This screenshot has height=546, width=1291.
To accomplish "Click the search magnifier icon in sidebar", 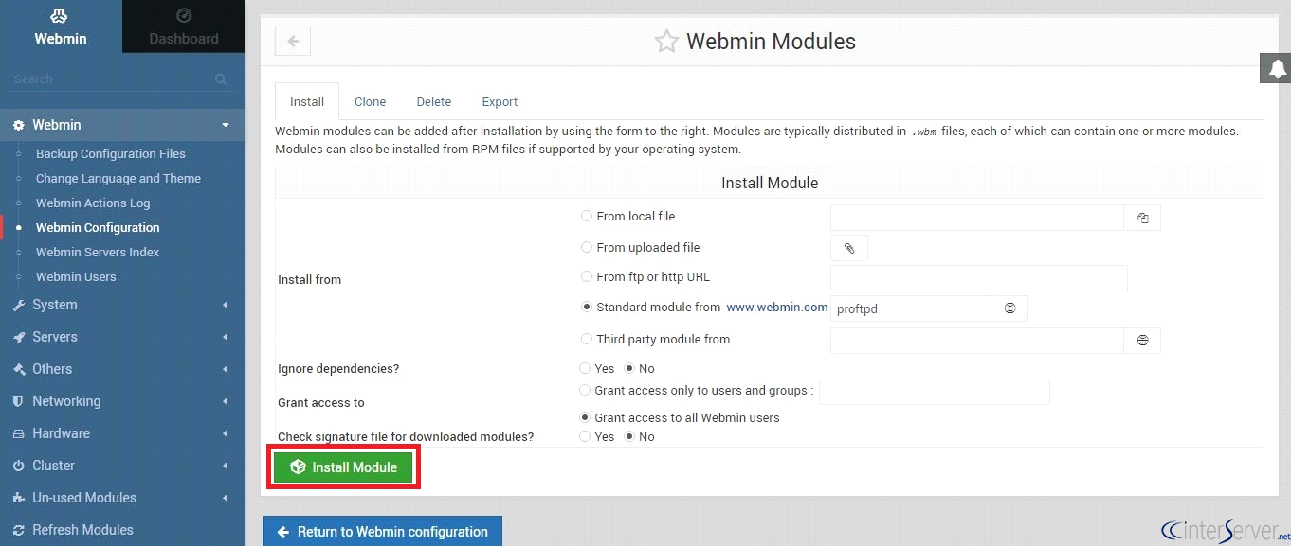I will tap(221, 79).
